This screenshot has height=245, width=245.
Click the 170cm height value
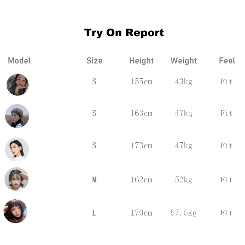pos(141,213)
